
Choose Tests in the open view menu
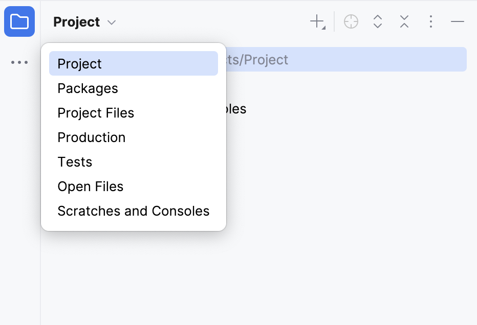(x=75, y=161)
